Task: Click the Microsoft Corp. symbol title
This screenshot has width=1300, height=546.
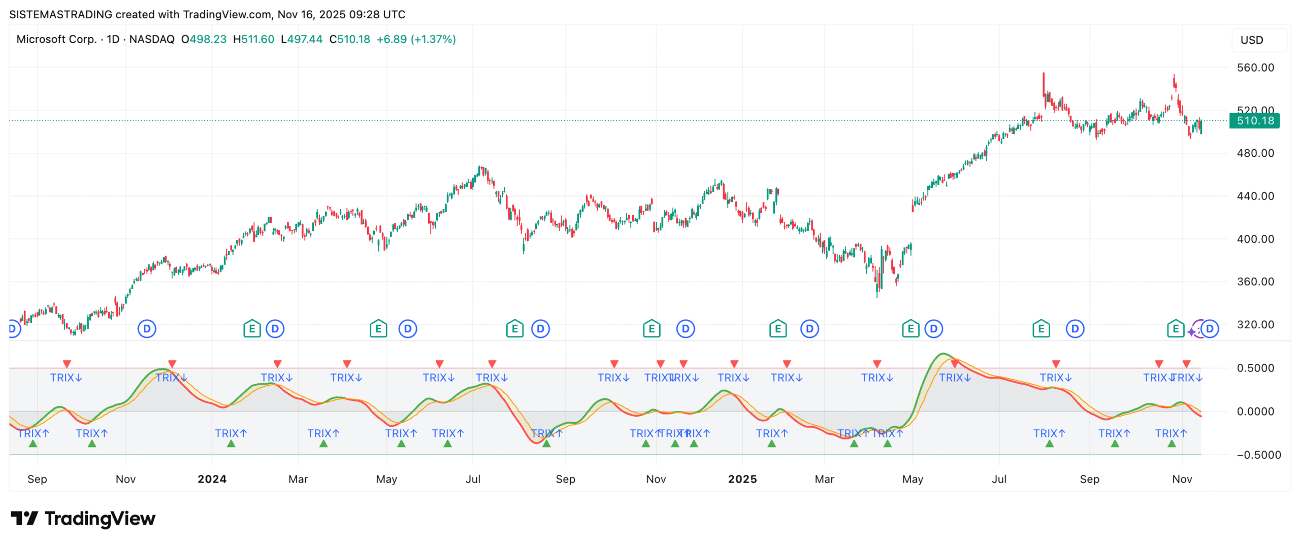Action: [x=56, y=39]
